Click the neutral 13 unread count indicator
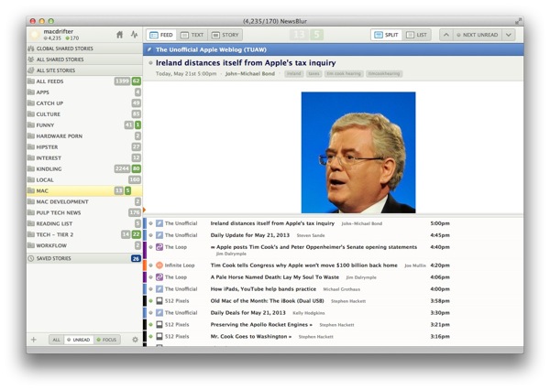The image size is (550, 390). tap(299, 35)
